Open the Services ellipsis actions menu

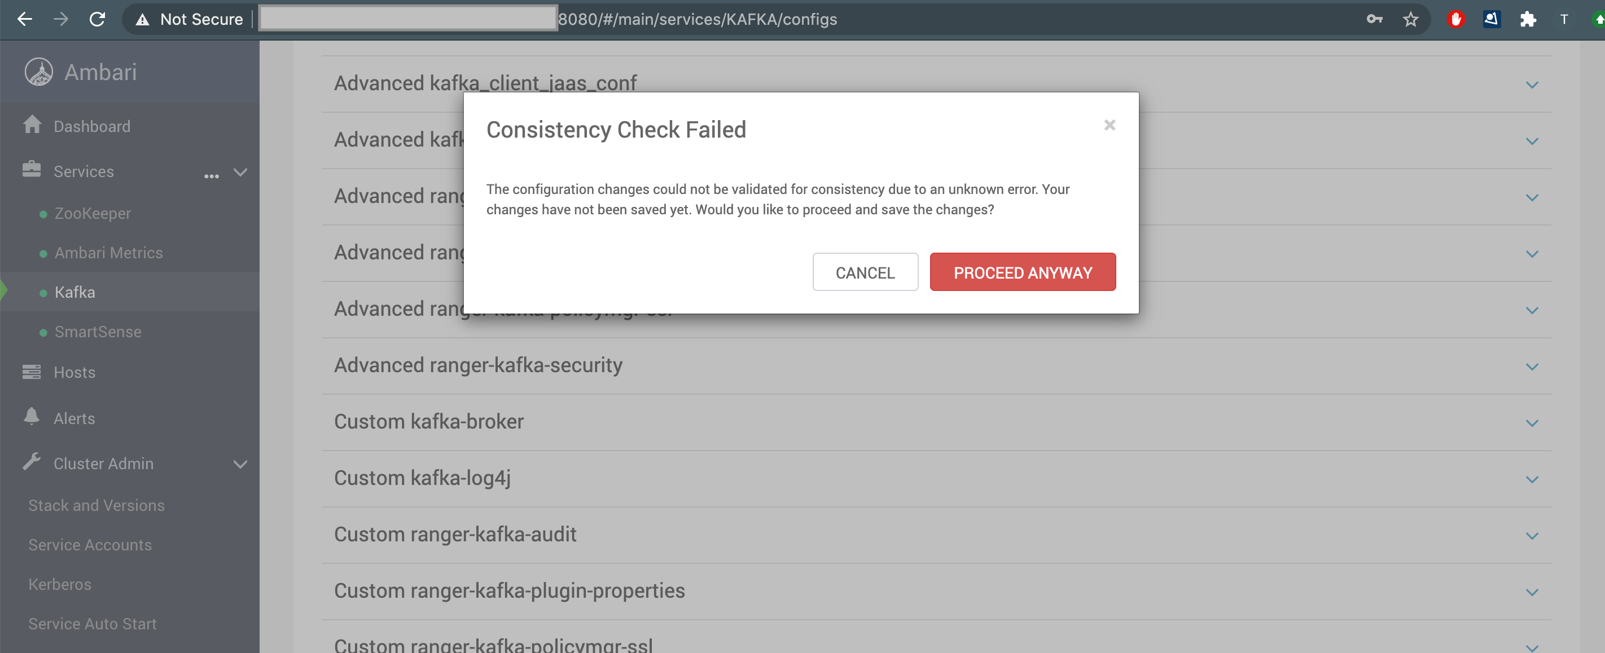tap(211, 176)
